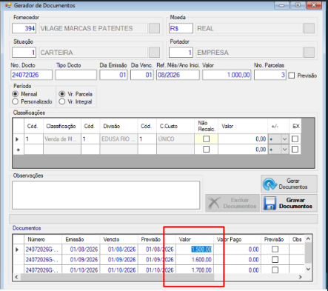Select the Vr. Integral option
The image size is (328, 291).
click(x=62, y=101)
